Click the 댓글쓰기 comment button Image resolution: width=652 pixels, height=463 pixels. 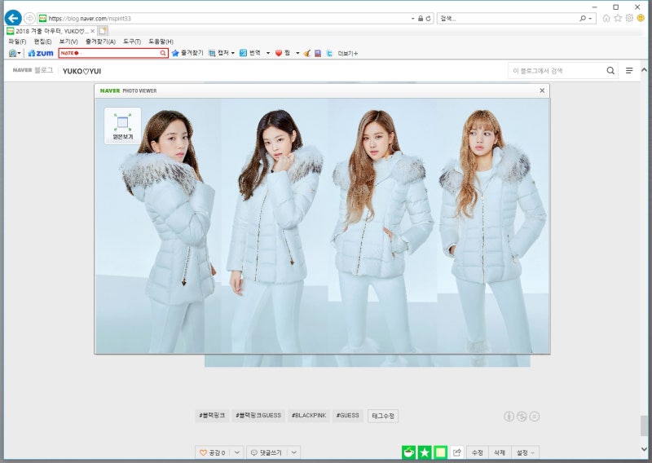pyautogui.click(x=267, y=452)
